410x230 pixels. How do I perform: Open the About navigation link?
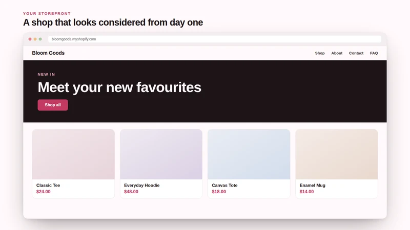(337, 53)
